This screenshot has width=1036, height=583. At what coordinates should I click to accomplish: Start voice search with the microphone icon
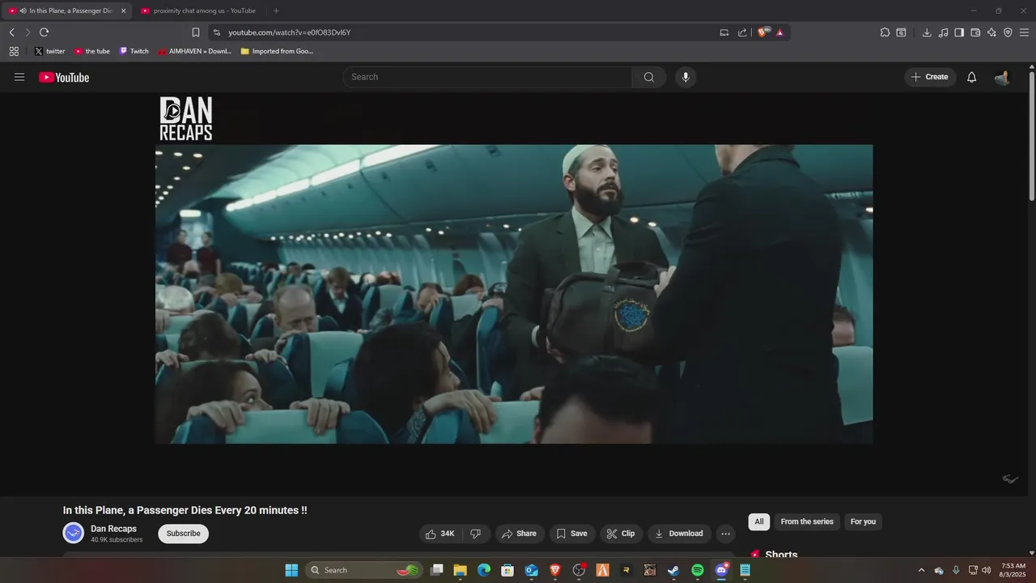(686, 77)
